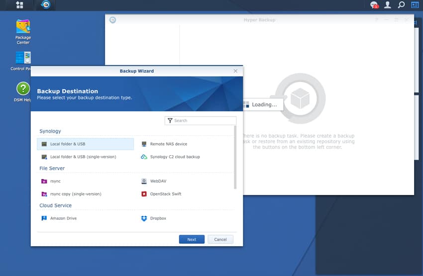The image size is (423, 276).
Task: Click the Synology C2 cloud backup icon
Action: (144, 157)
